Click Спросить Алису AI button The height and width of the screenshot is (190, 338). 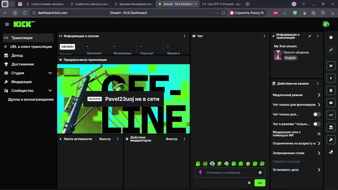(247, 13)
